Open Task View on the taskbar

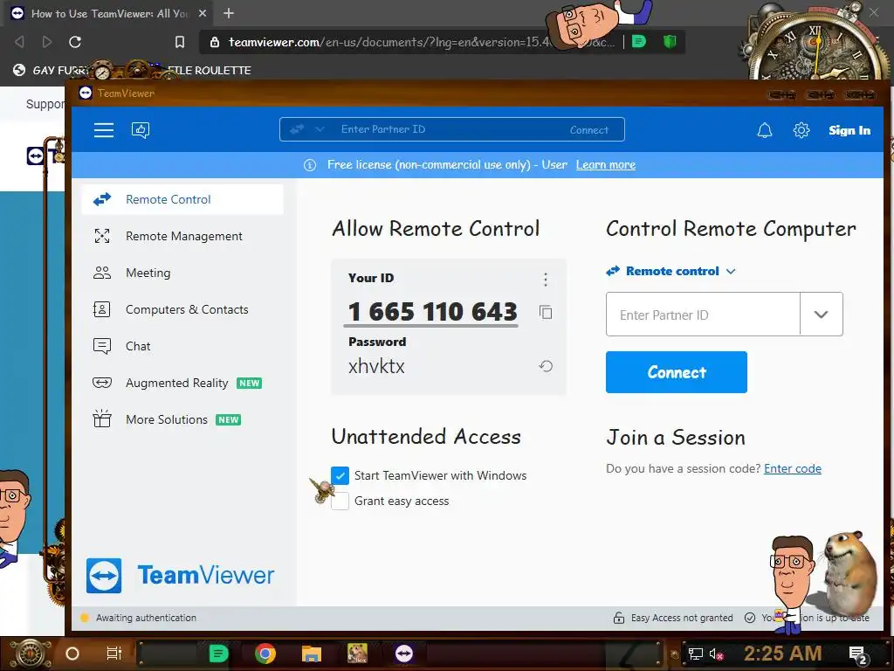click(x=114, y=654)
